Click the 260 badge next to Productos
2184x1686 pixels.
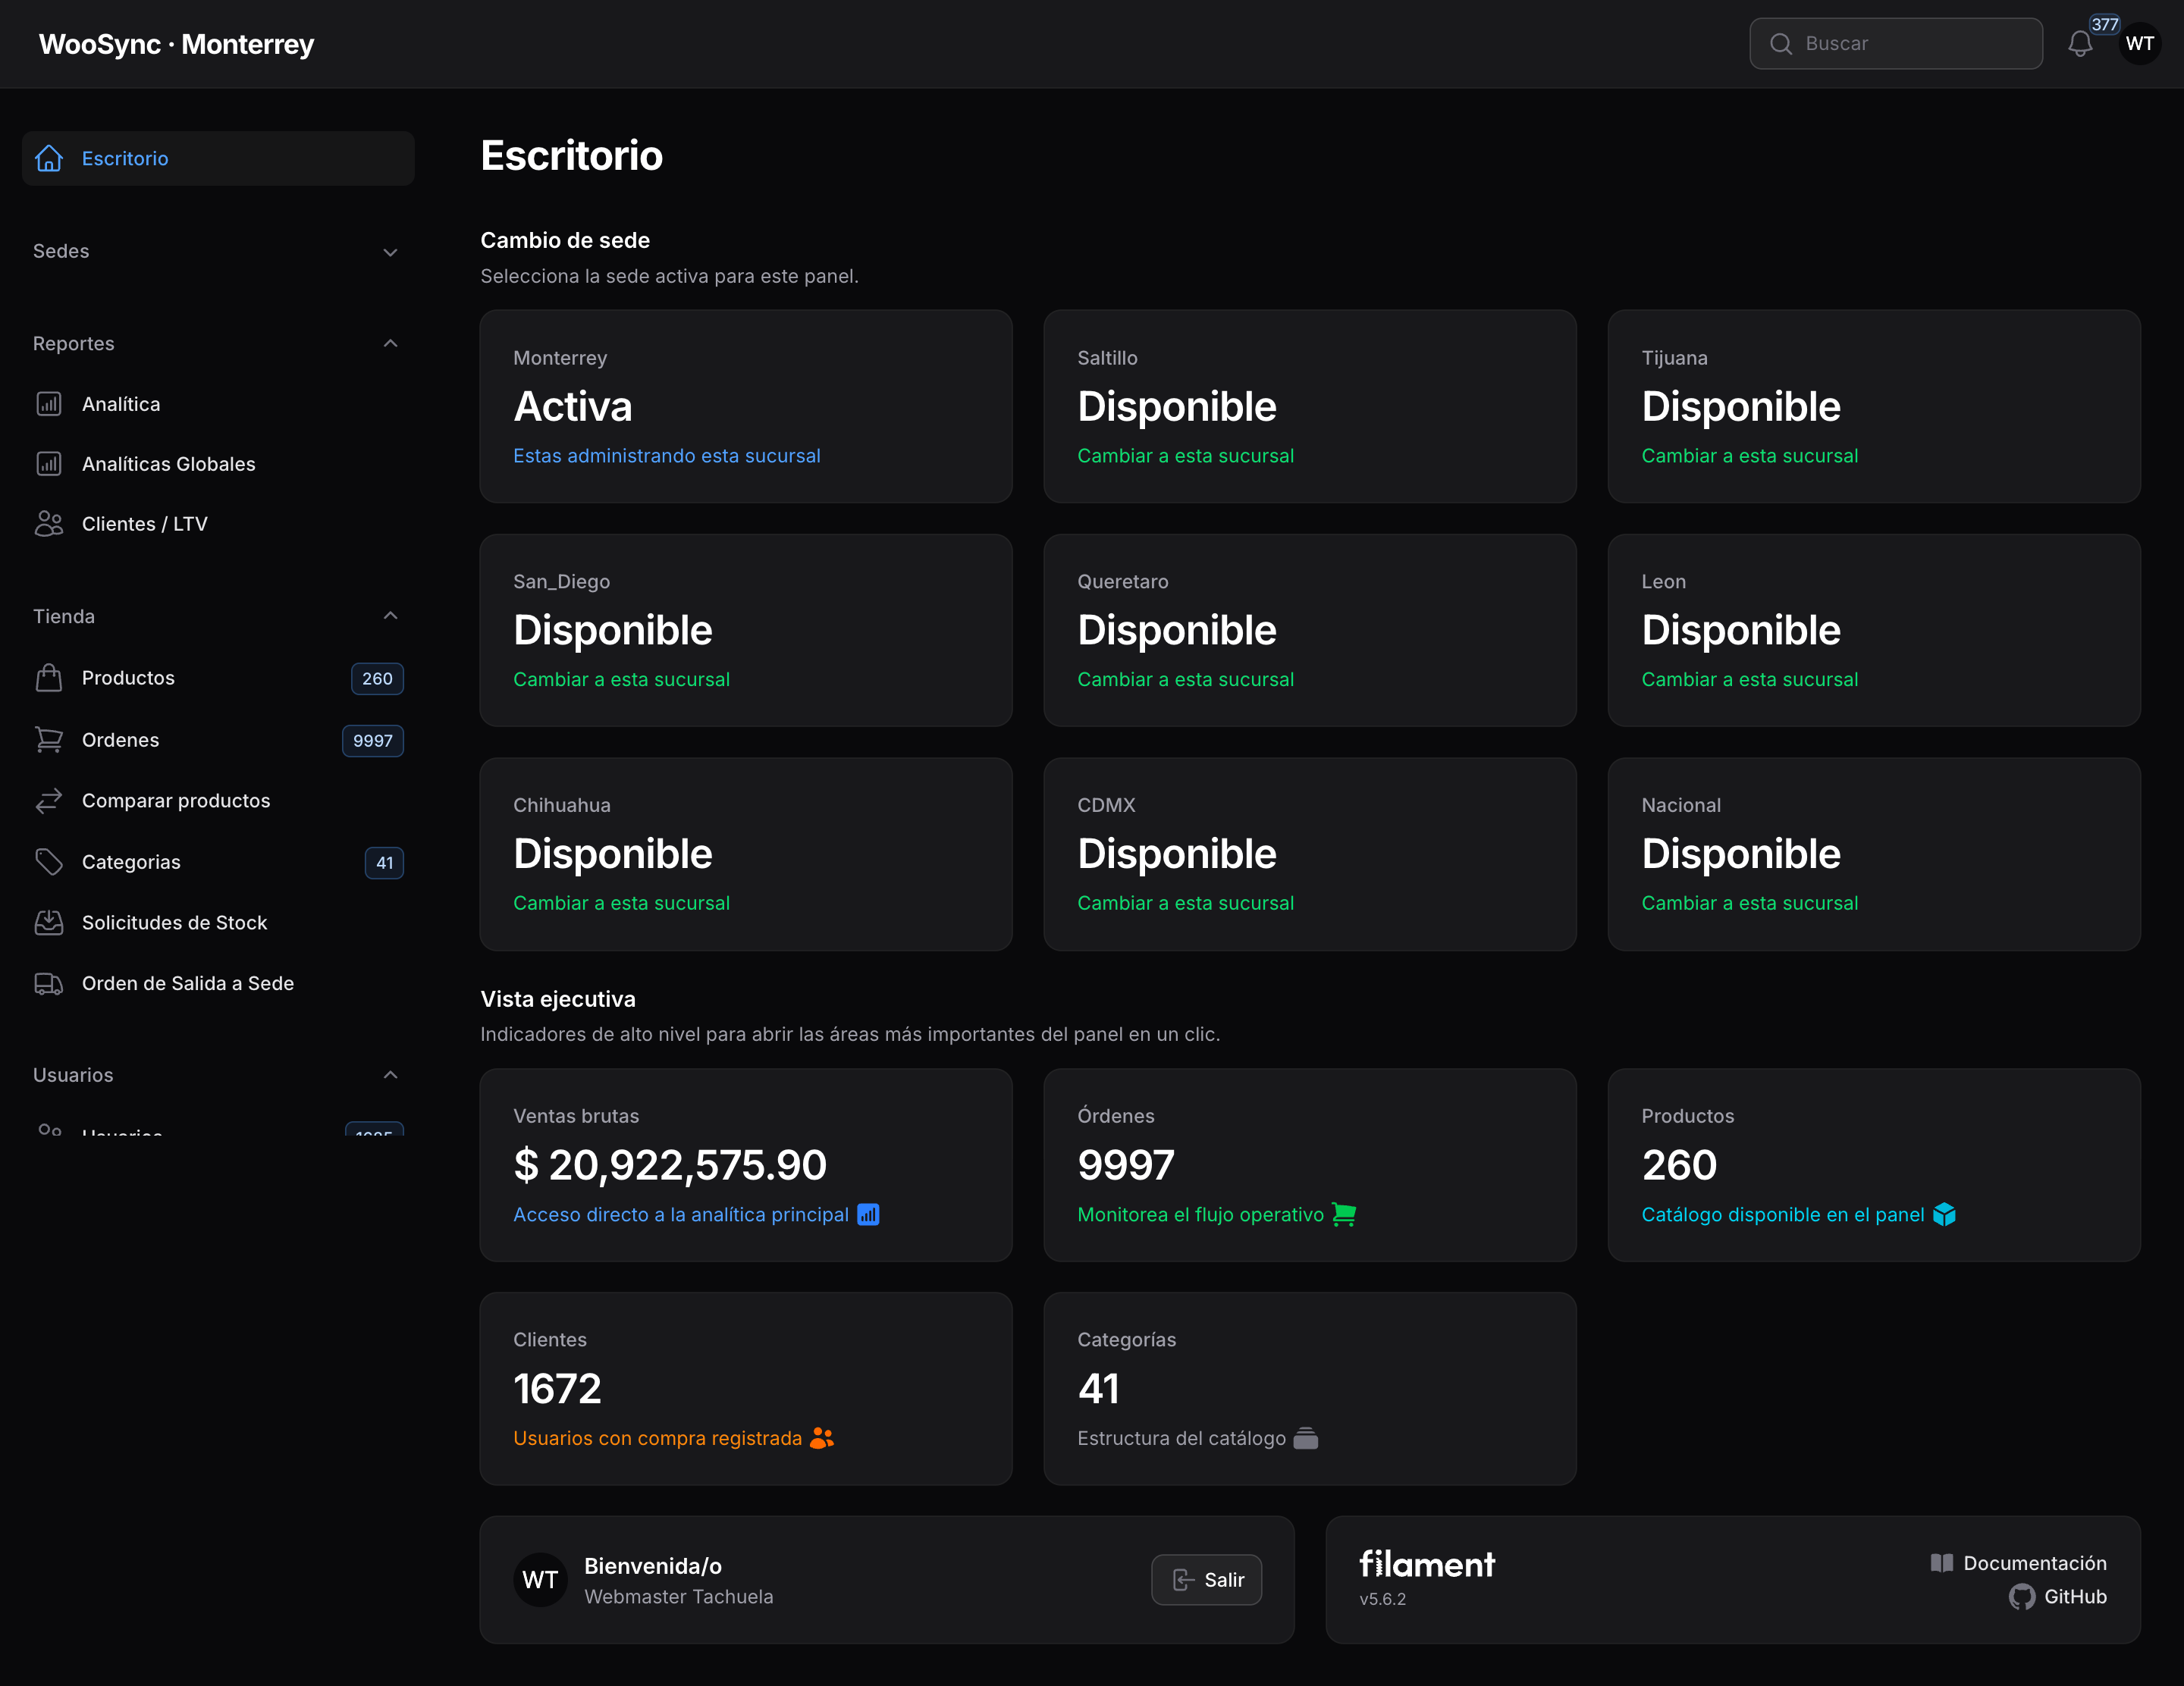point(377,678)
